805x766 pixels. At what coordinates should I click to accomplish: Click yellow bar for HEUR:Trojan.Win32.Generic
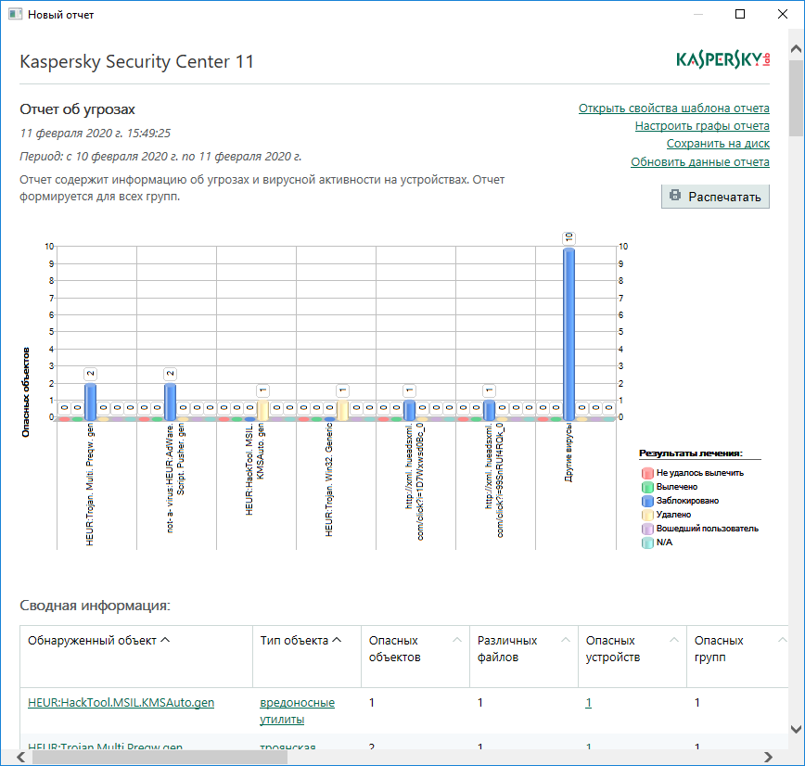point(342,410)
